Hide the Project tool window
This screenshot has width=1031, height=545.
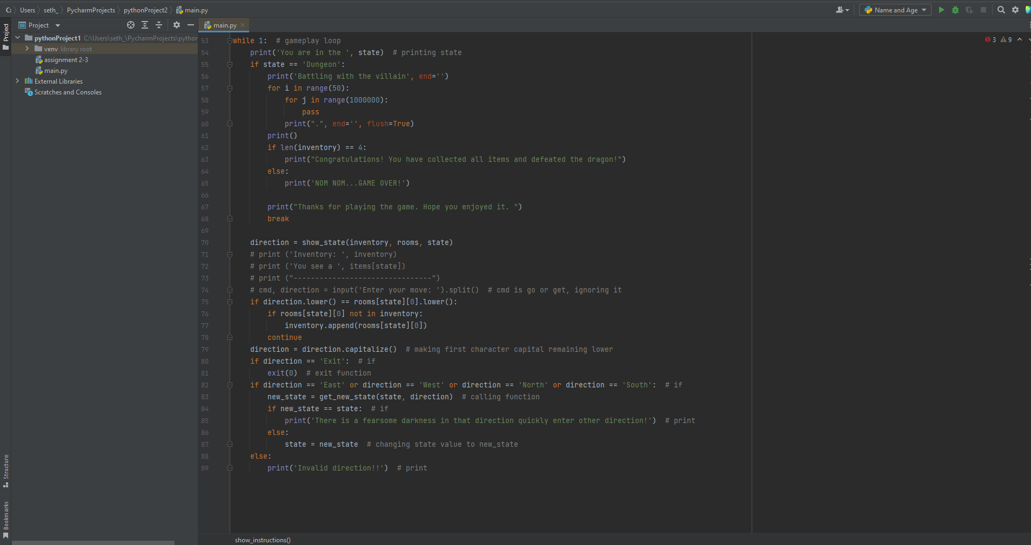[x=191, y=25]
